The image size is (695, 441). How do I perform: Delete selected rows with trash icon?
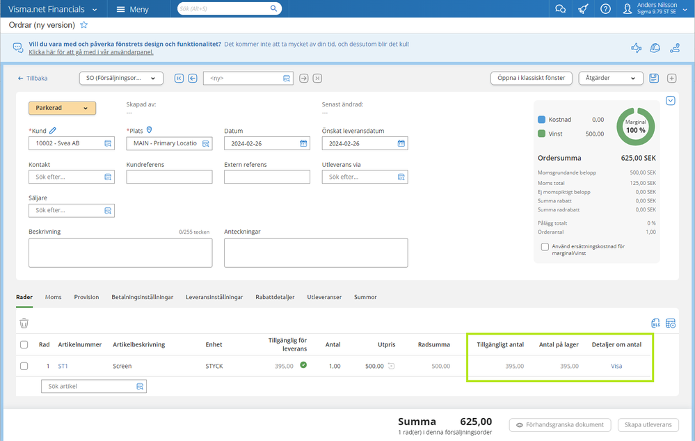(24, 323)
